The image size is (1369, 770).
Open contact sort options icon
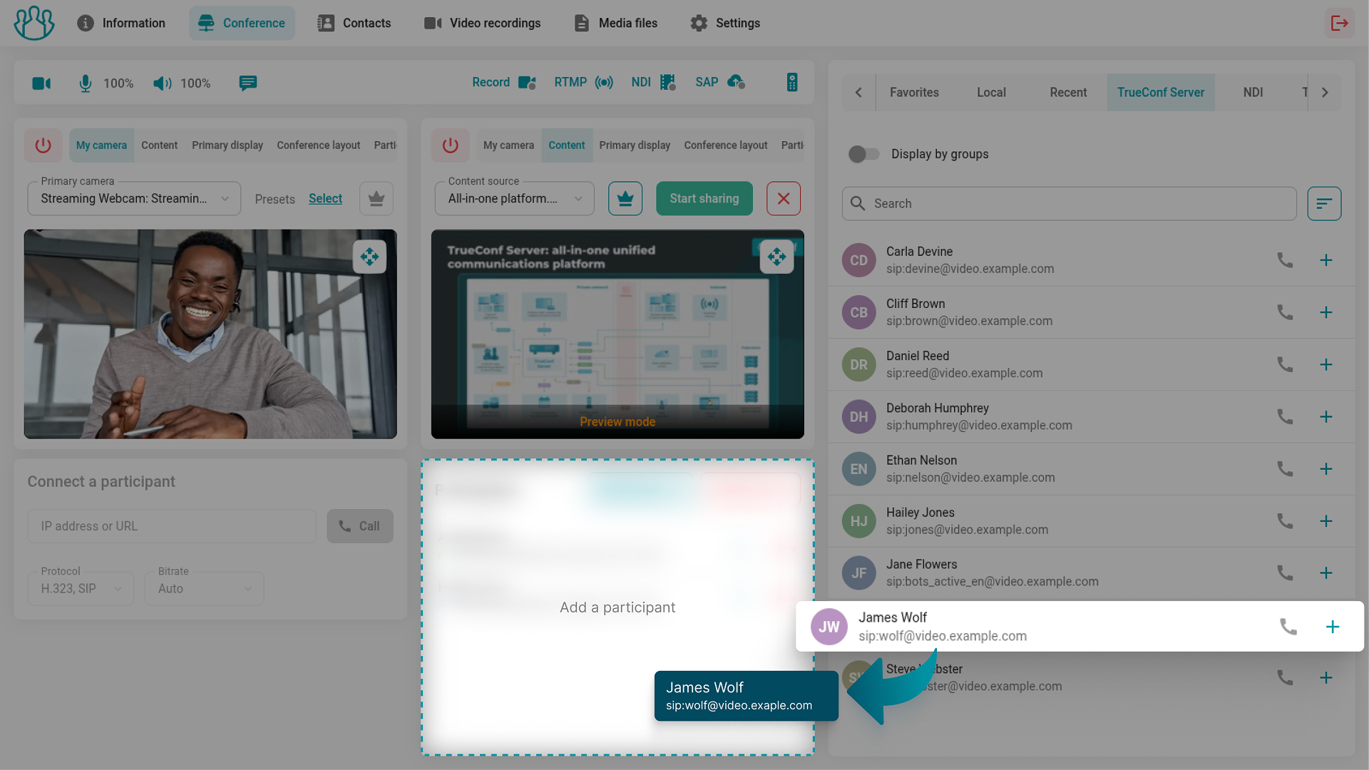click(x=1324, y=204)
